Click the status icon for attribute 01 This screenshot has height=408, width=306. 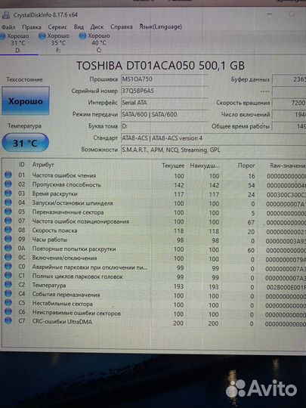coord(8,175)
